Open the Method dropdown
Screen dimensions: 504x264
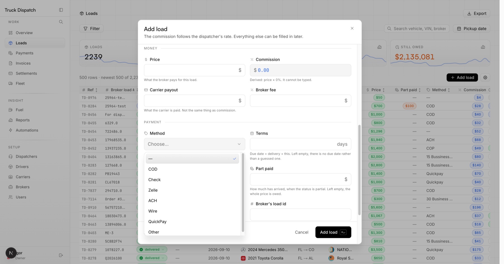coord(195,144)
